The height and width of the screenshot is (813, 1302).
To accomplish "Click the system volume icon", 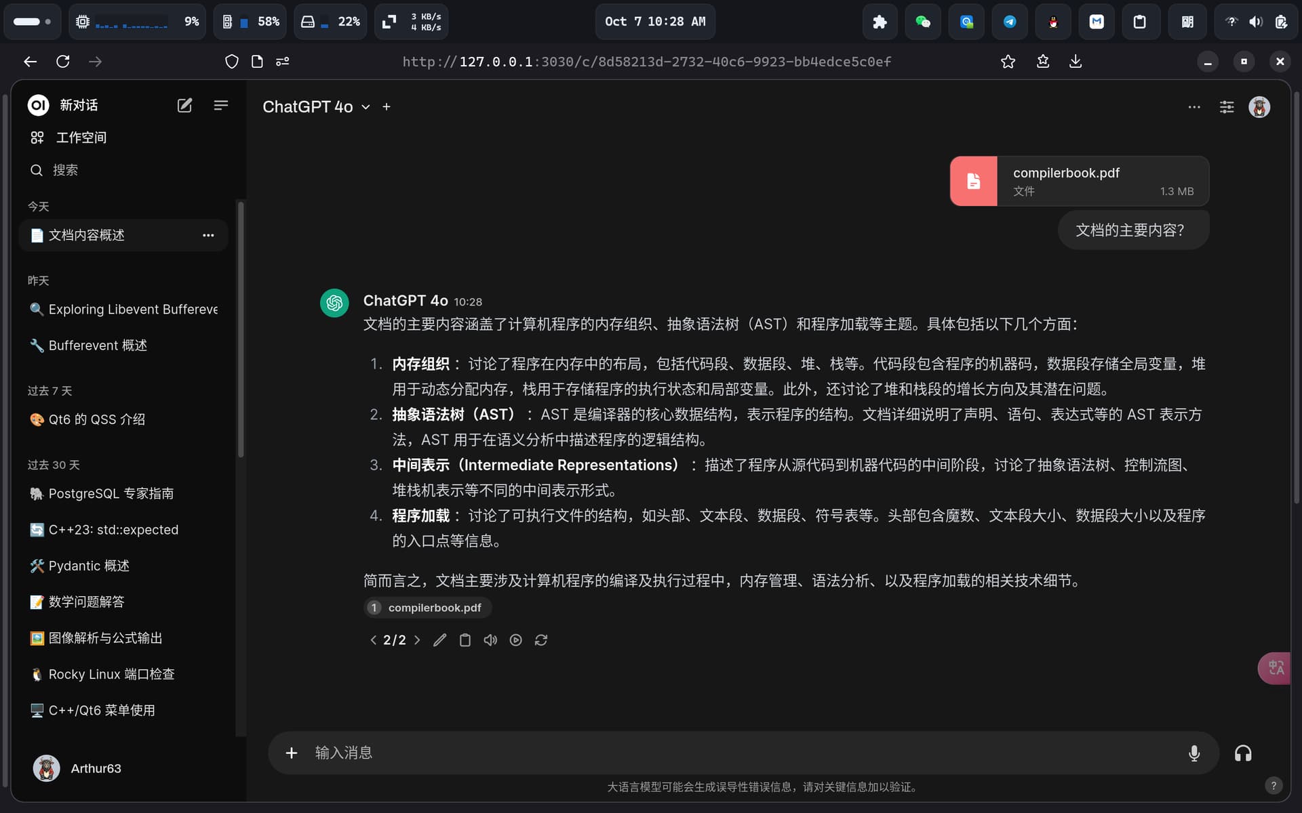I will click(x=1256, y=22).
